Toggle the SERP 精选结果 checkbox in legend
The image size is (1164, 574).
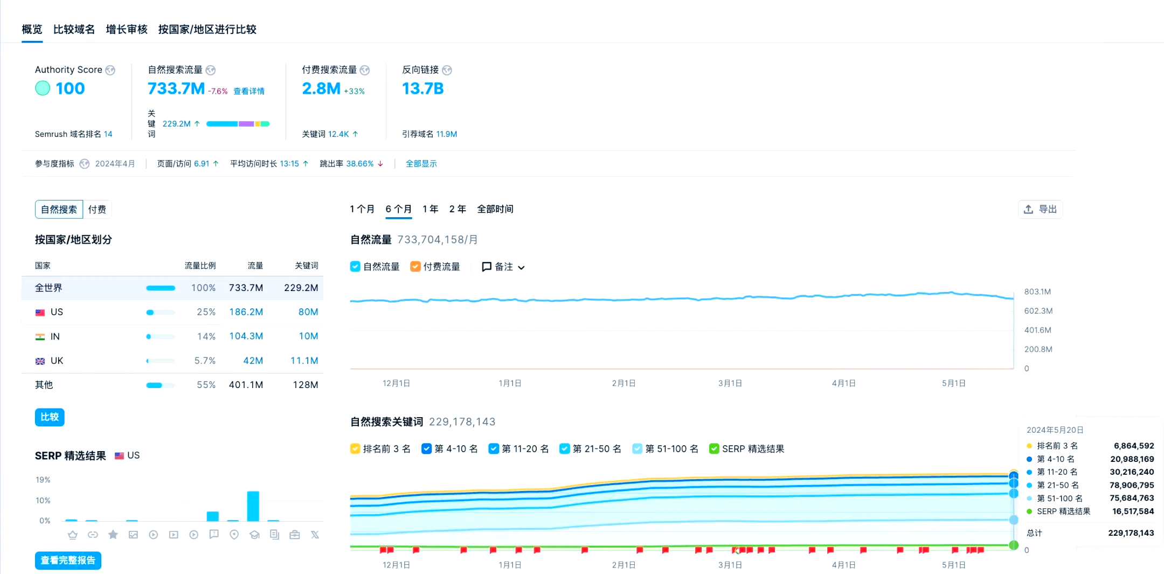coord(714,449)
